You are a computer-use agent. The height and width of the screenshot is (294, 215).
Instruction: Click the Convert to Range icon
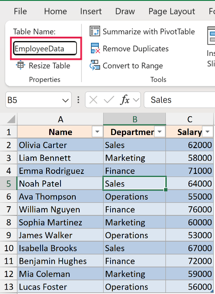click(95, 65)
